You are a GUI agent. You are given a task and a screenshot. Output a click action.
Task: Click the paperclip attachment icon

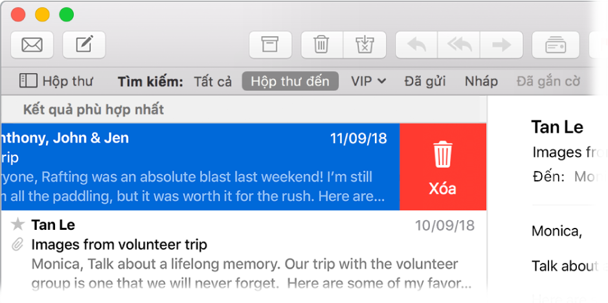(x=19, y=245)
